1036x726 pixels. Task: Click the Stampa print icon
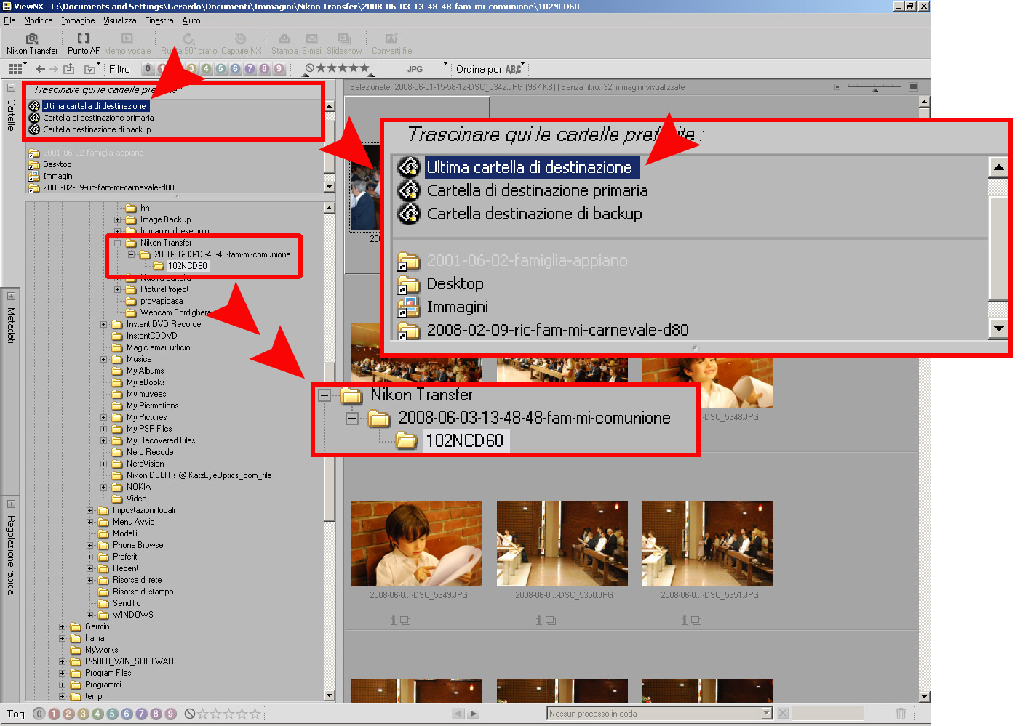[284, 44]
